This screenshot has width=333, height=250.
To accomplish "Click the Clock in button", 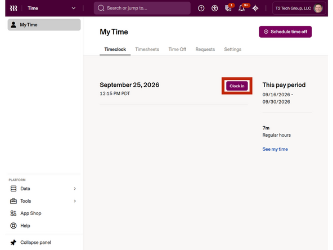I will 237,86.
